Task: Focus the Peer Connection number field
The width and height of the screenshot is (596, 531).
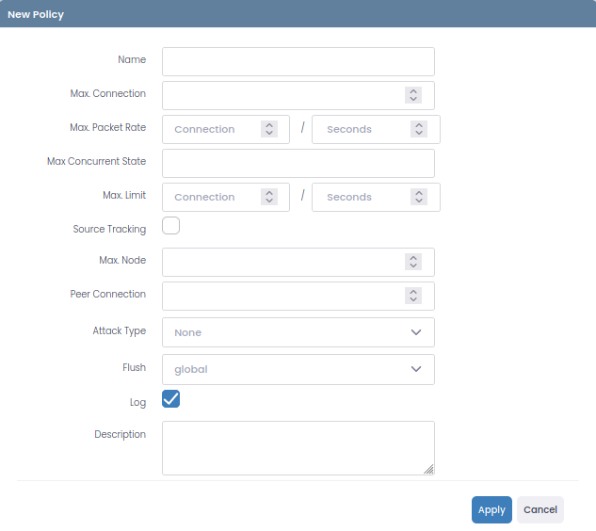Action: (x=283, y=296)
